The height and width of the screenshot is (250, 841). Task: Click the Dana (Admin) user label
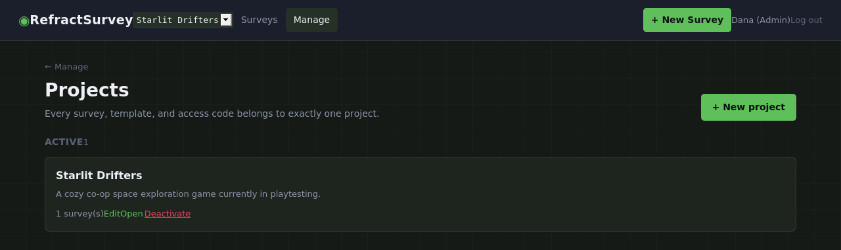click(760, 20)
